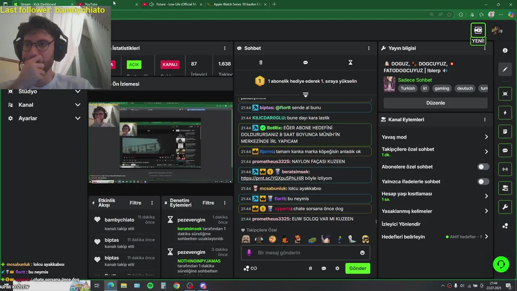Image resolution: width=517 pixels, height=291 pixels.
Task: Open File Explorer from the taskbar
Action: pos(124,286)
